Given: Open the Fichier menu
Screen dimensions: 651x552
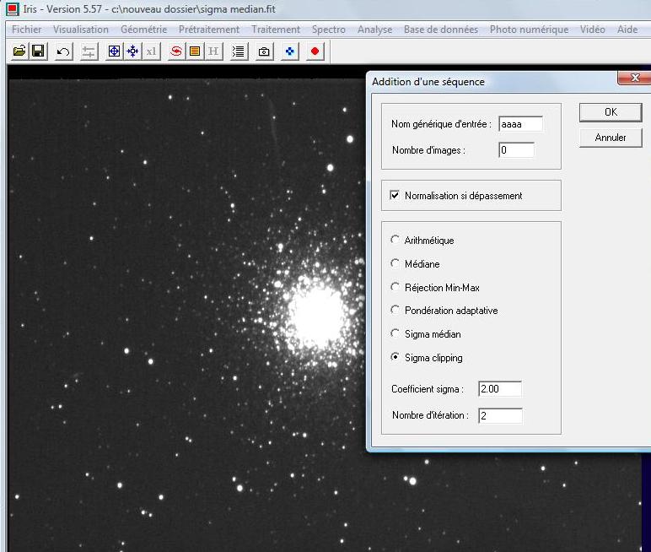Looking at the screenshot, I should coord(27,30).
